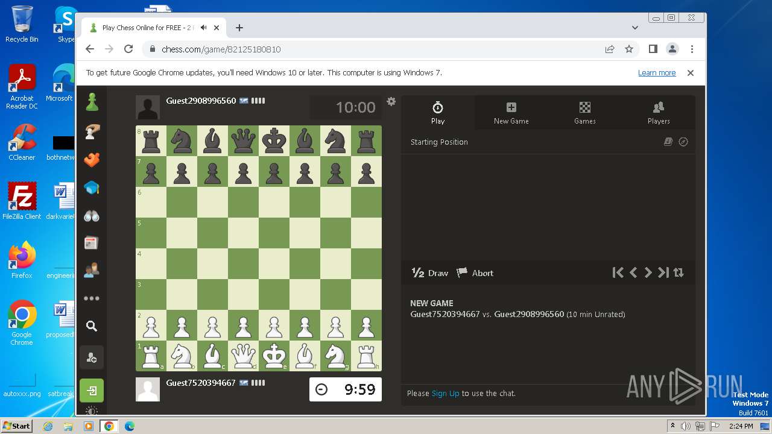Click the Learn more update link

click(x=657, y=73)
